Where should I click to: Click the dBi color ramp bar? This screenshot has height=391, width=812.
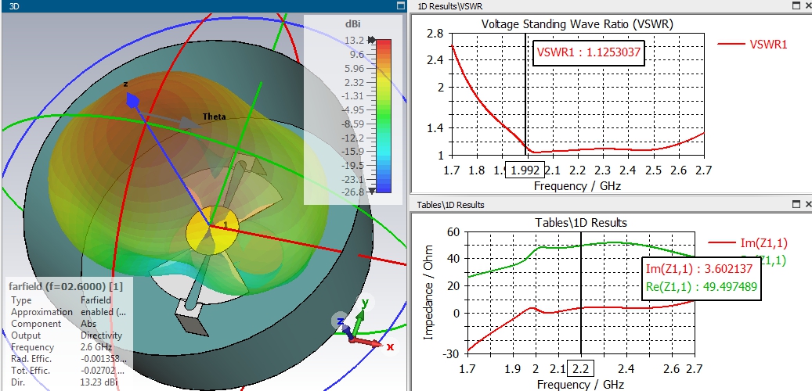[x=384, y=116]
